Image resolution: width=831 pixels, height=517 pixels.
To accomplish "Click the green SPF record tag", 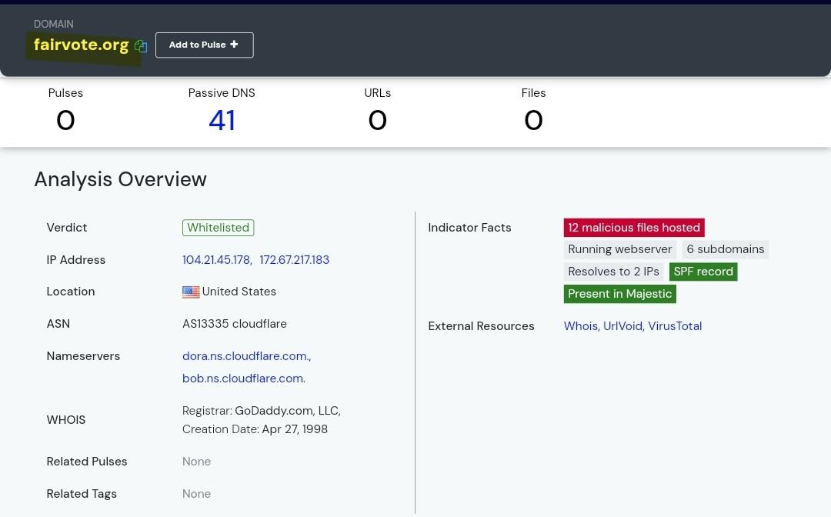I will 703,272.
